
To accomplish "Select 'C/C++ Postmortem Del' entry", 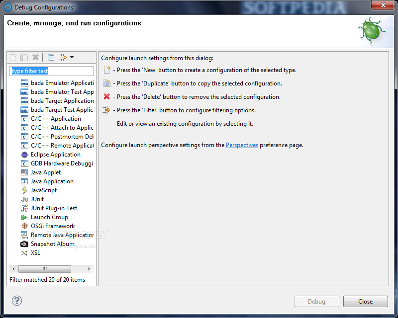I will [62, 137].
